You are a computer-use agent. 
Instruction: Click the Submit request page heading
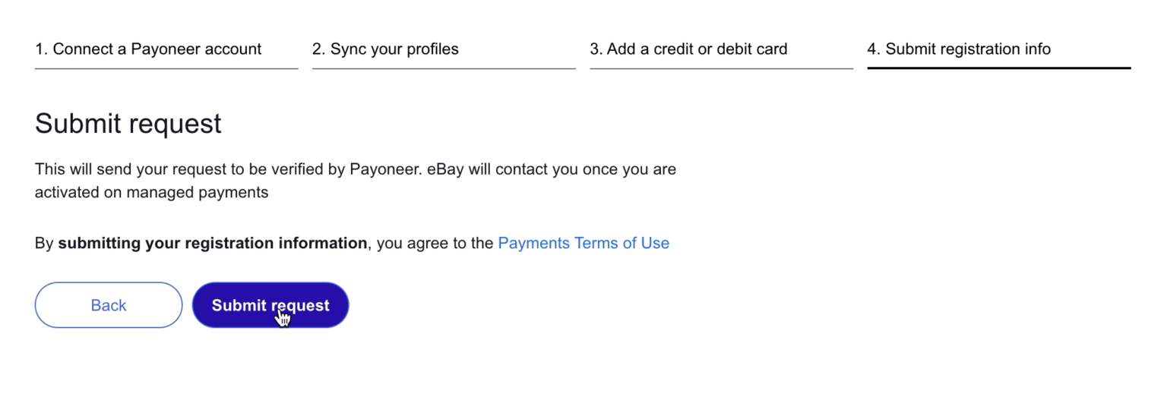(x=128, y=124)
